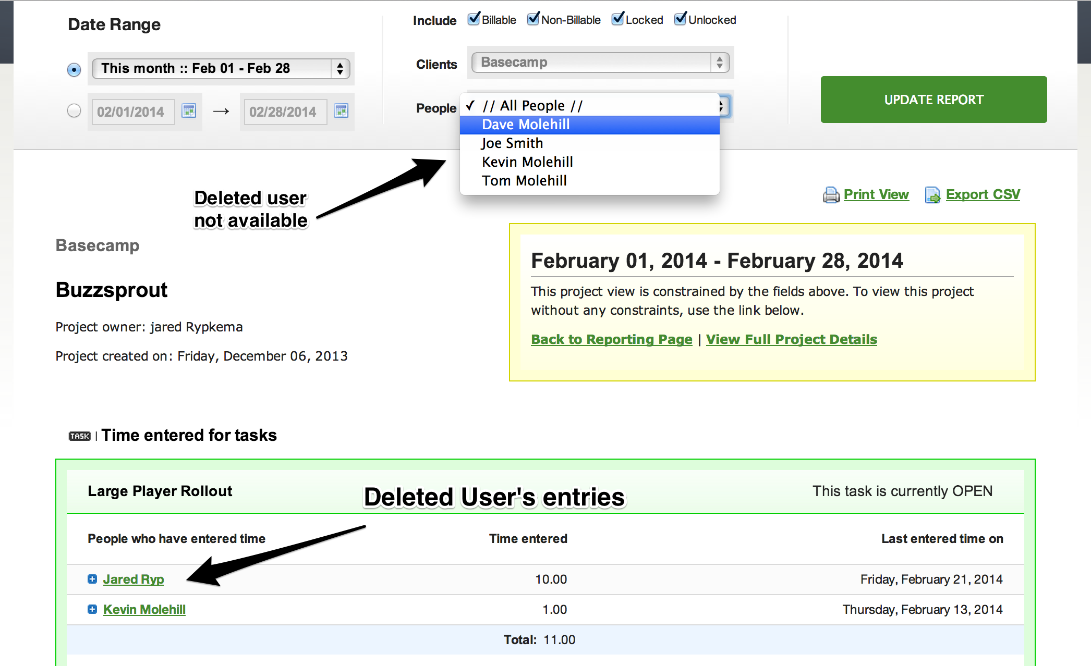Click the UPDATE REPORT button
The image size is (1091, 666).
[x=934, y=99]
